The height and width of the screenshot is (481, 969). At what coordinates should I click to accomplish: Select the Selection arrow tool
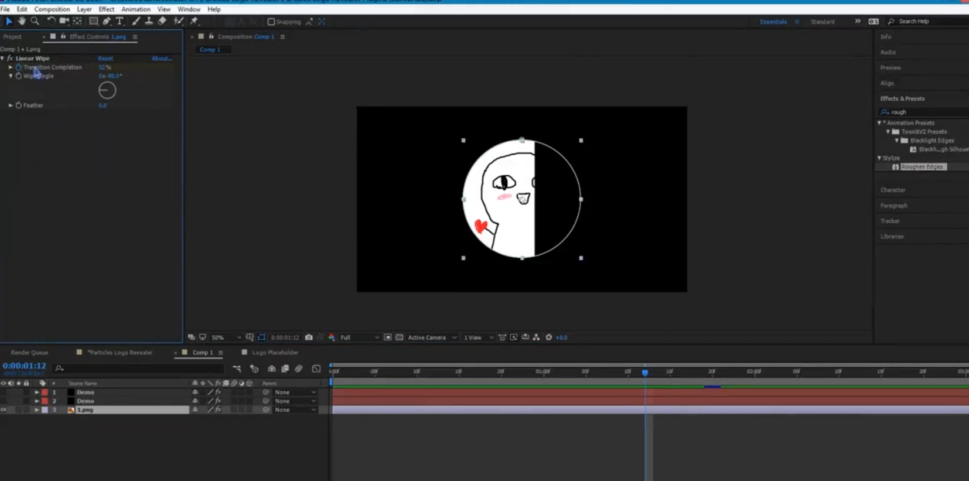coord(9,21)
